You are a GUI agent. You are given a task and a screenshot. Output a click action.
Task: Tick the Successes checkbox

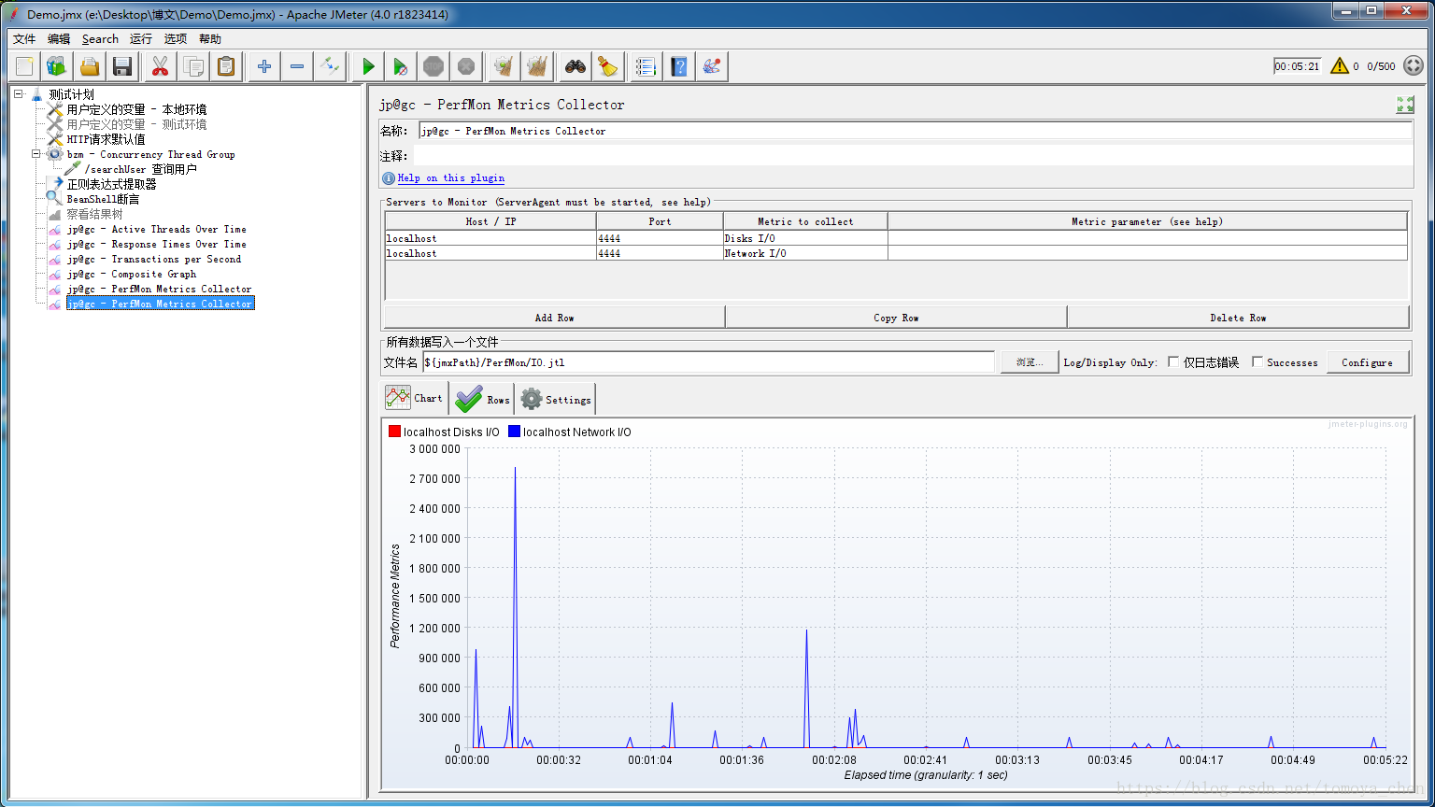(1257, 362)
